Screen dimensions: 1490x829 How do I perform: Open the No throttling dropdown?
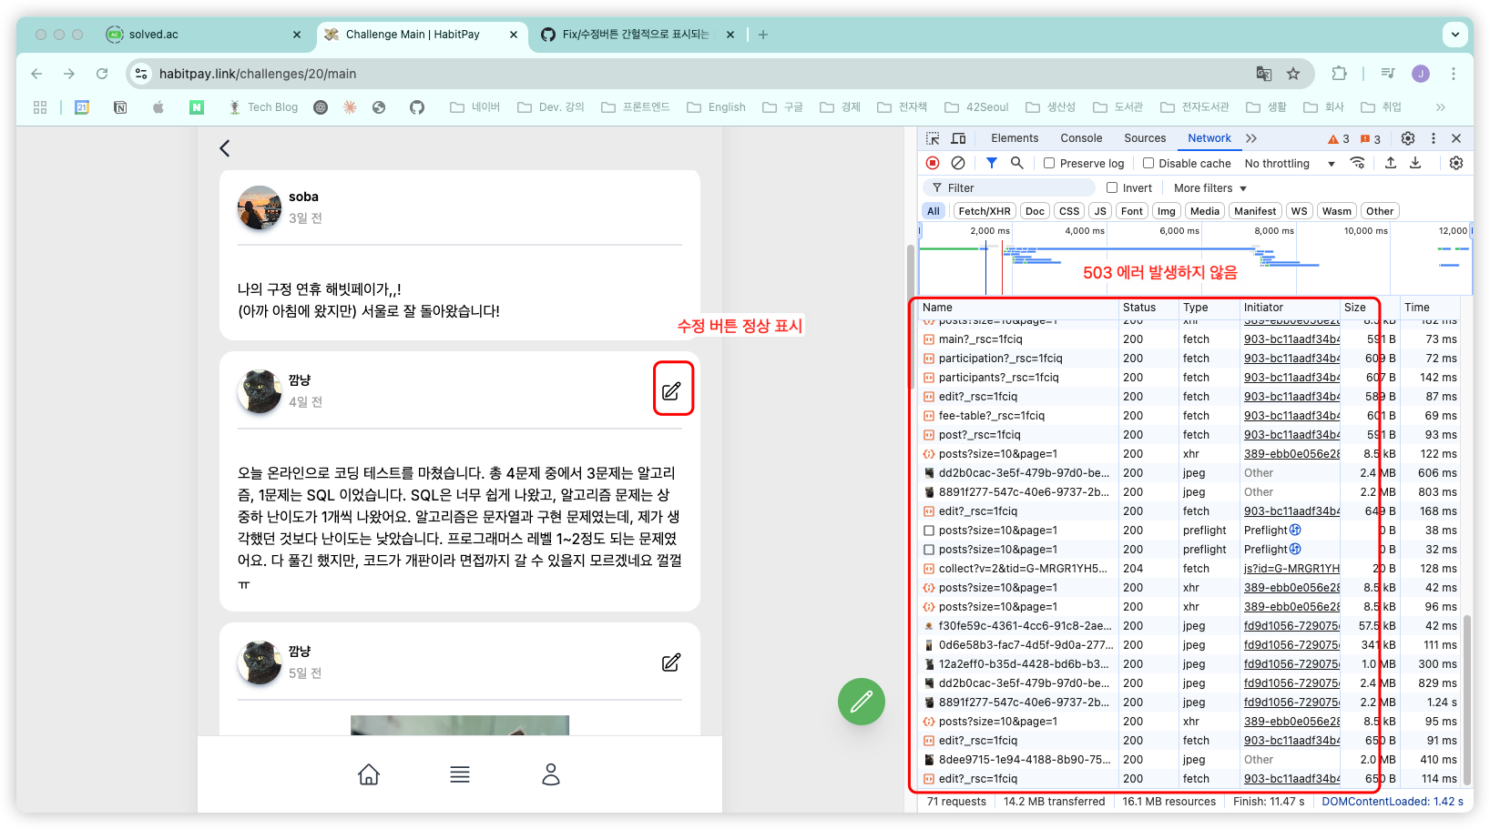tap(1290, 164)
